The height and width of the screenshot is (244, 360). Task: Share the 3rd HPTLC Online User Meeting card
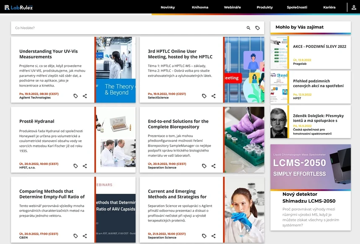click(213, 96)
